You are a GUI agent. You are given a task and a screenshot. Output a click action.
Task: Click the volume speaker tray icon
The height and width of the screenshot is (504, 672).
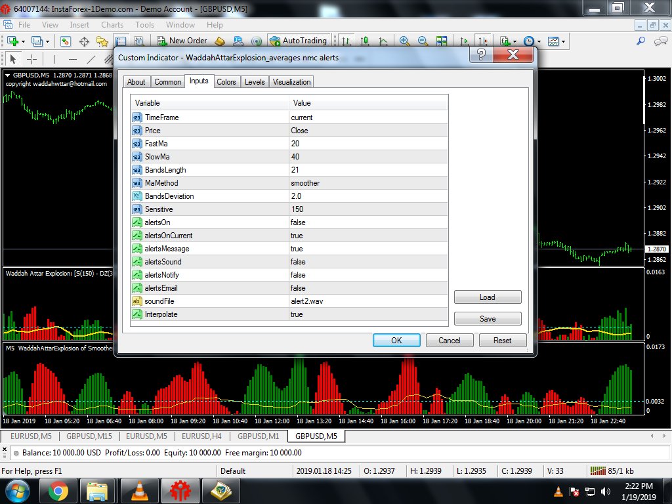(606, 491)
